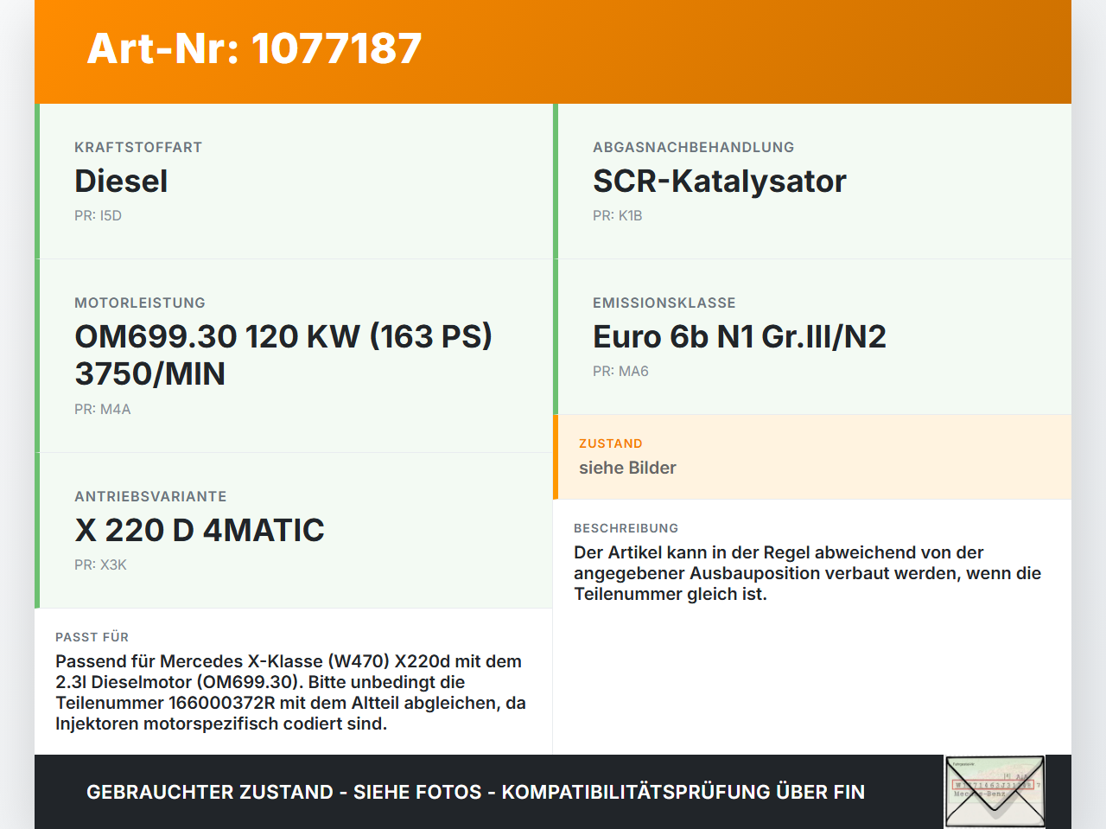This screenshot has height=829, width=1106.
Task: Click the vehicle registration thumbnail image
Action: (995, 792)
